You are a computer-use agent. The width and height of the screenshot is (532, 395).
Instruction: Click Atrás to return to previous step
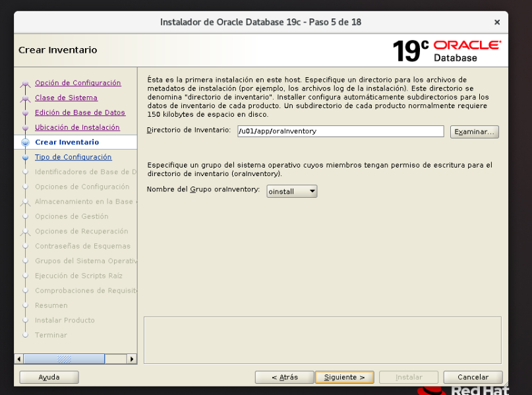pyautogui.click(x=285, y=377)
